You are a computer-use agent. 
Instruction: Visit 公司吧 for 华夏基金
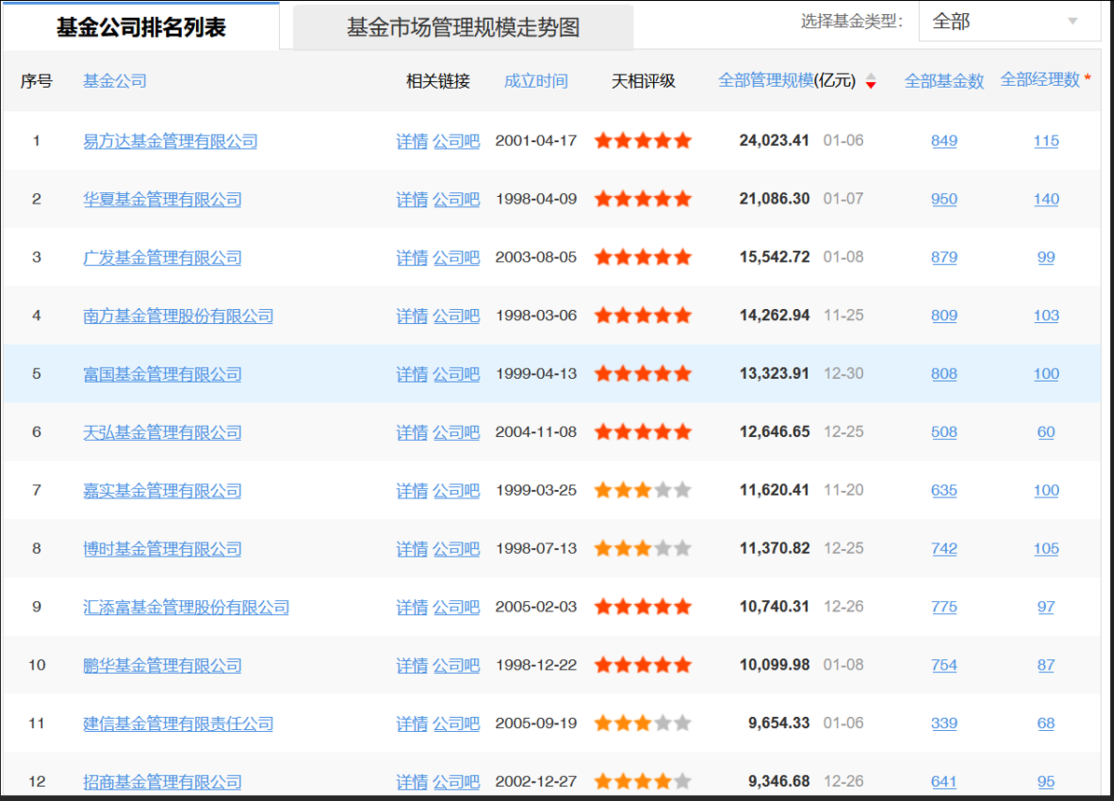tap(456, 198)
